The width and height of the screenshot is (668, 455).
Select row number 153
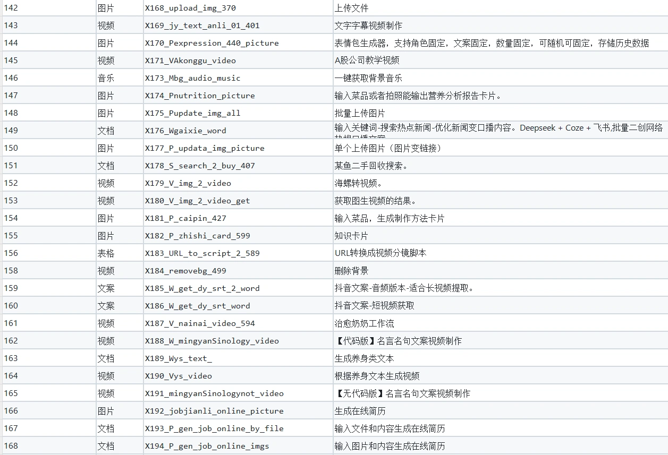point(11,201)
